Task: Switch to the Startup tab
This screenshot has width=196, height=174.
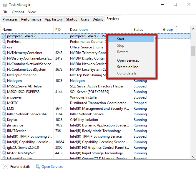Action: tap(72, 19)
